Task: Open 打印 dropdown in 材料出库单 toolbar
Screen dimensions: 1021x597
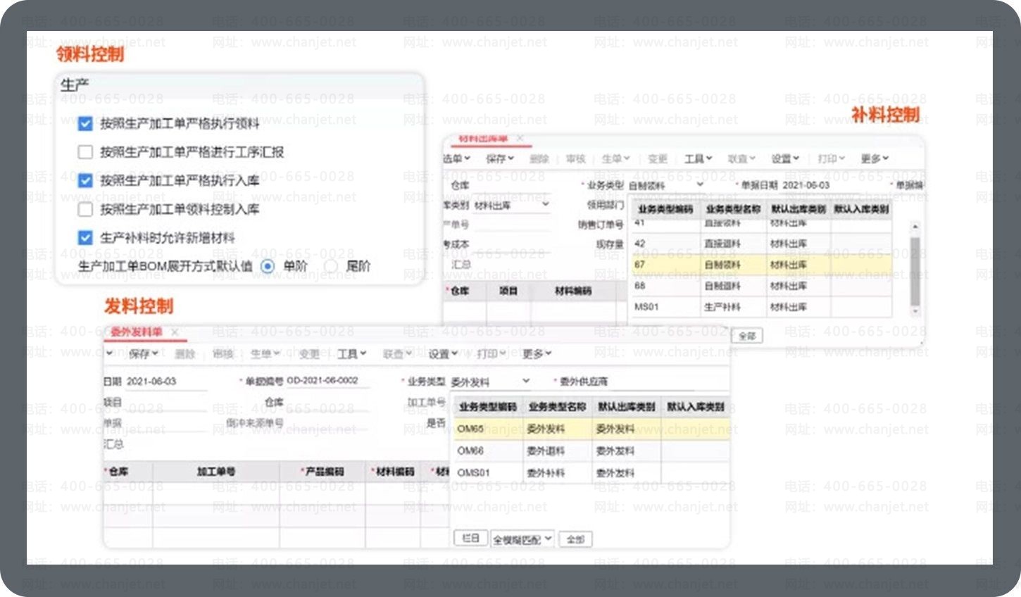Action: point(831,159)
